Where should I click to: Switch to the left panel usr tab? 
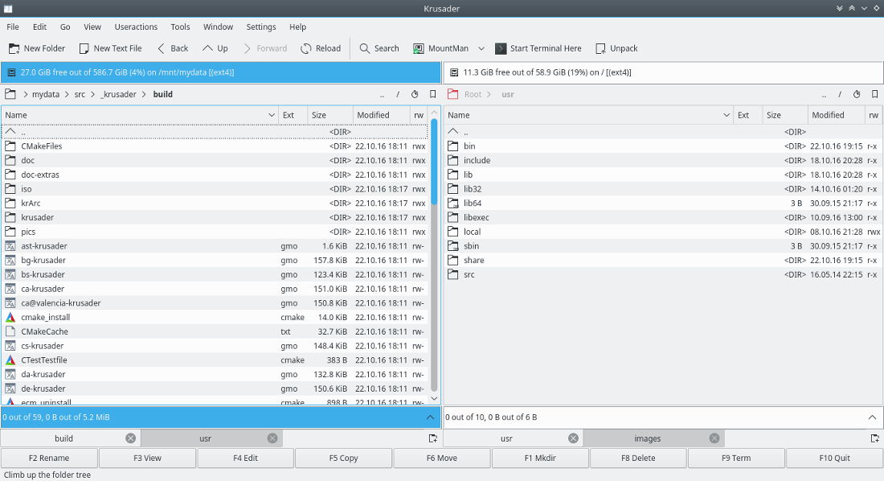[x=205, y=438]
